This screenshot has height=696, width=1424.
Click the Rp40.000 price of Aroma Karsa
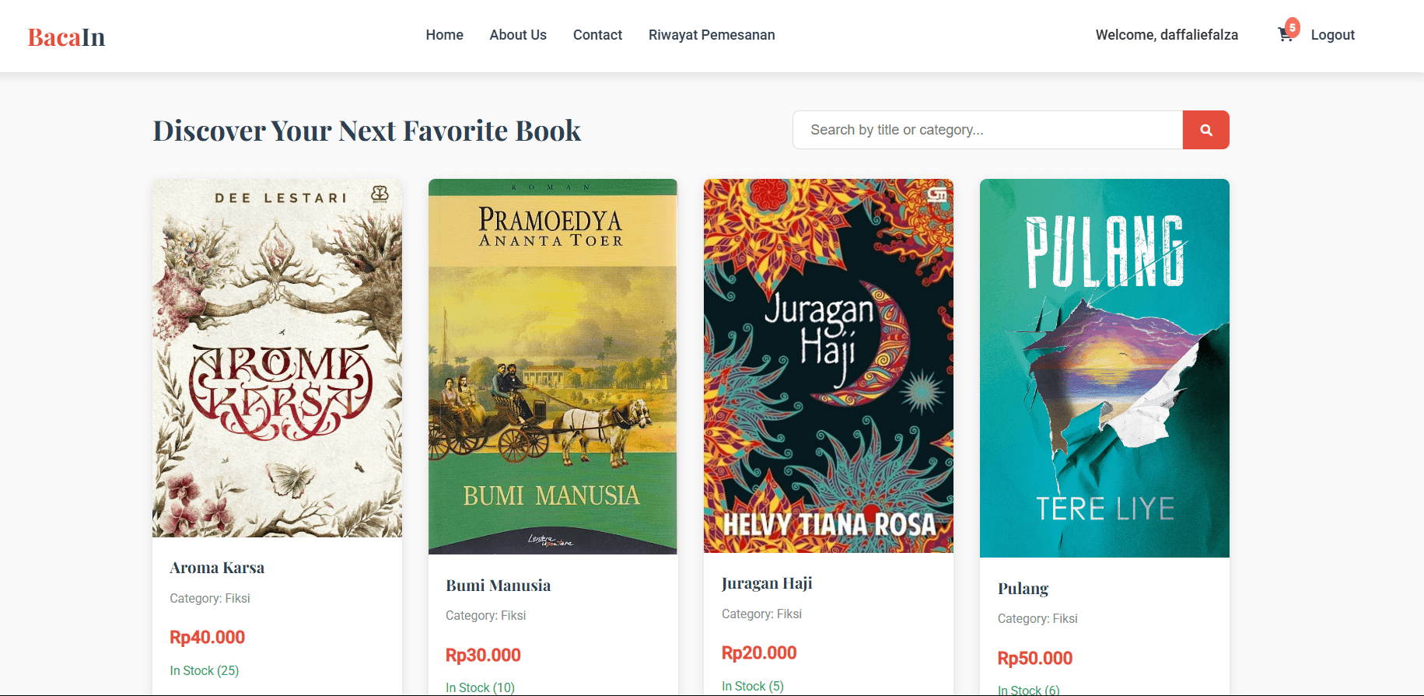click(x=208, y=638)
